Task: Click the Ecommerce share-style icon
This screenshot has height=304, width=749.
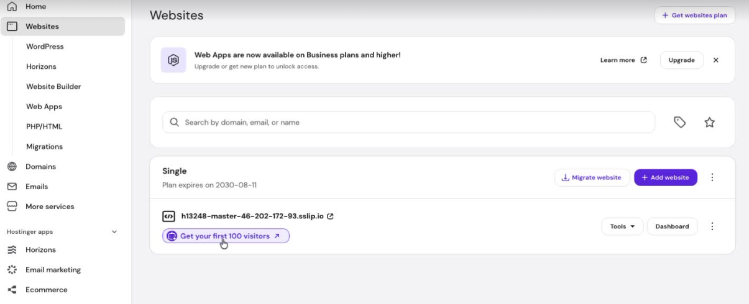Action: (11, 290)
